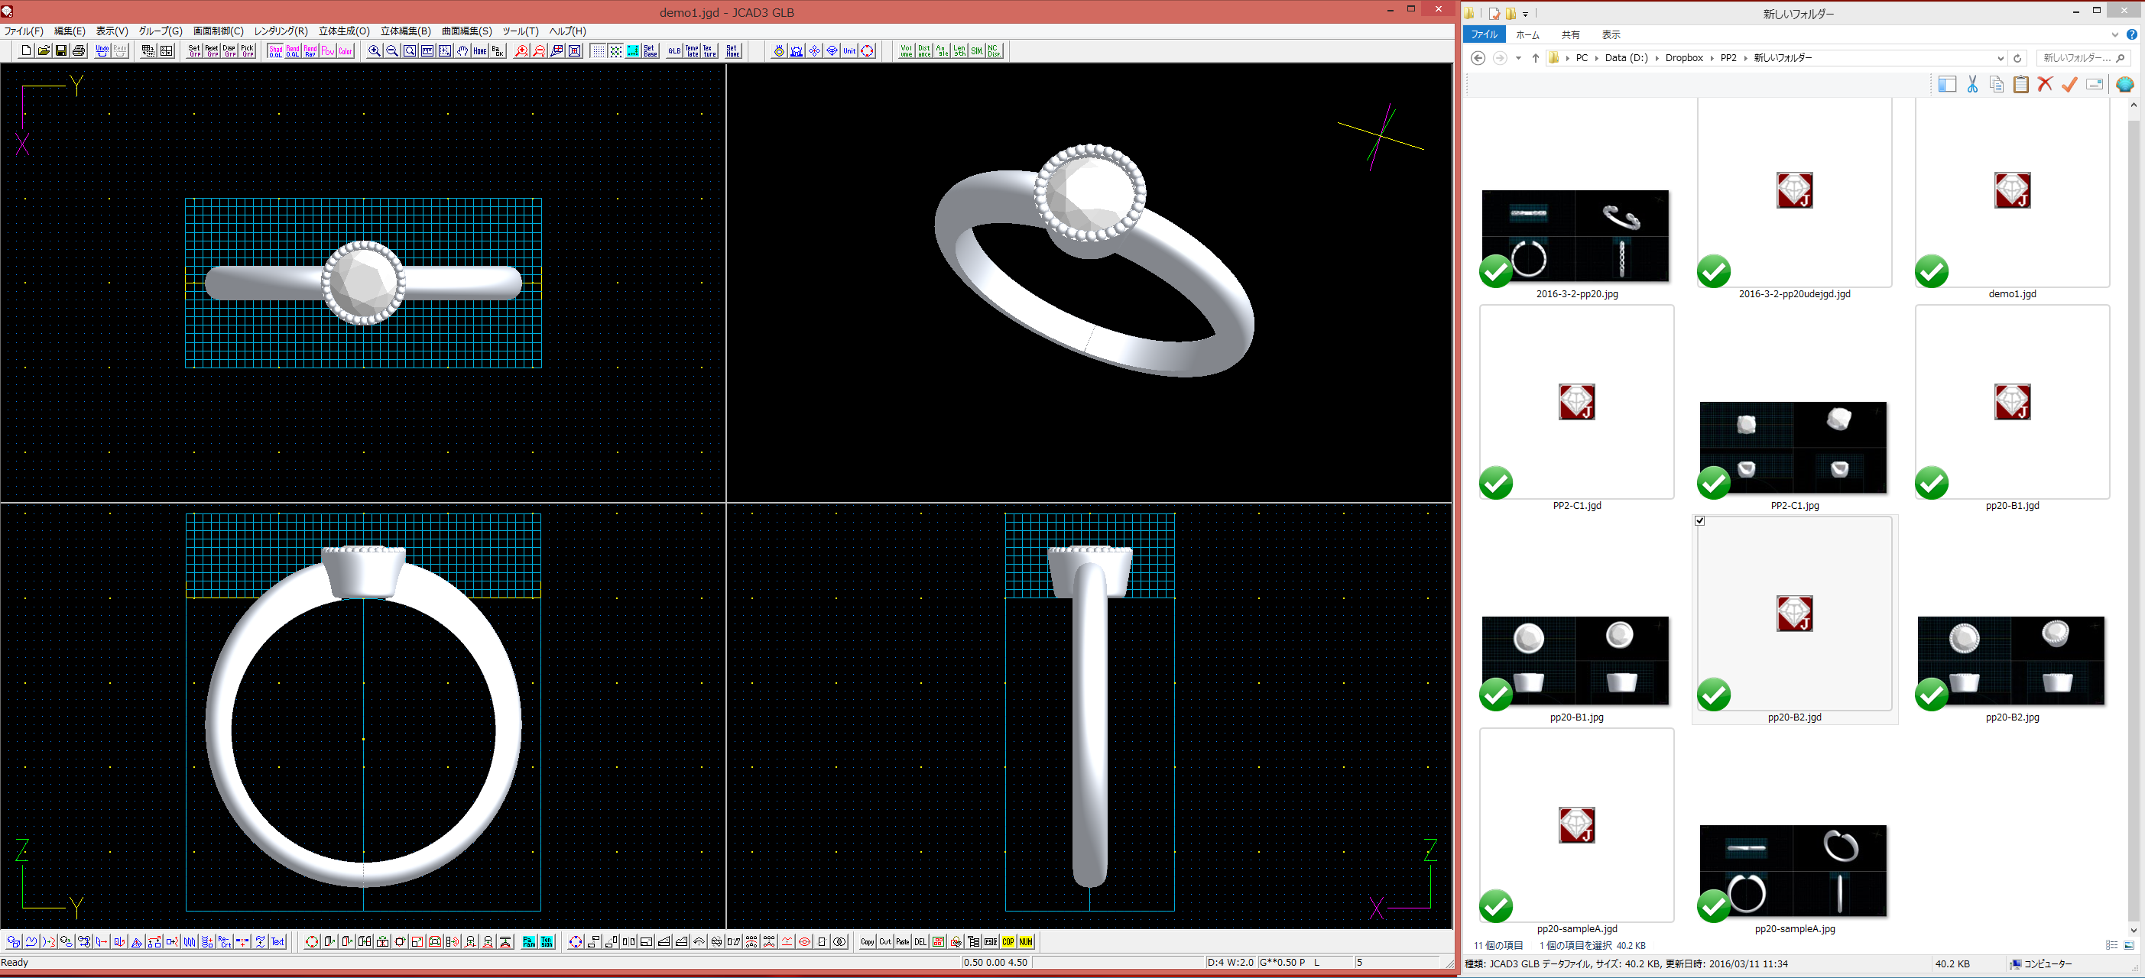
Task: Click the New file icon in JCAD3 toolbar
Action: [x=26, y=50]
